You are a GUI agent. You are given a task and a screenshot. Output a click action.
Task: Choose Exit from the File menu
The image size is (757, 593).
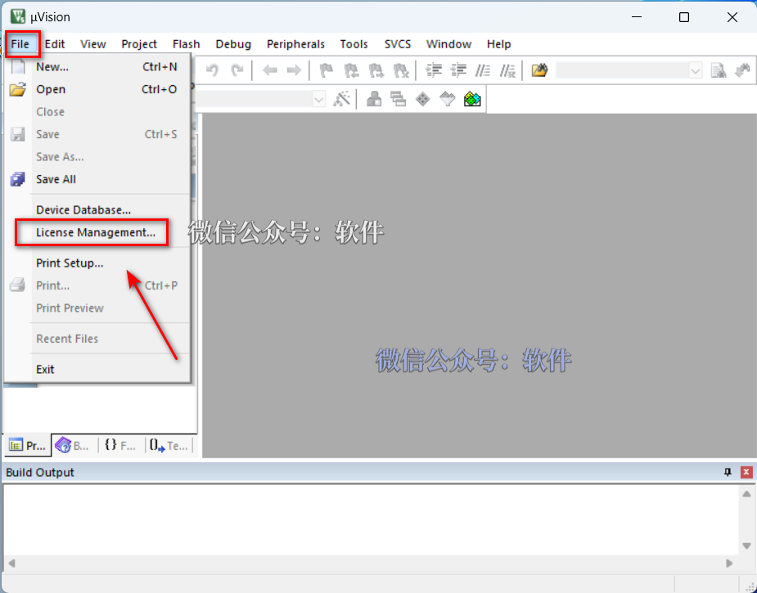click(x=97, y=370)
